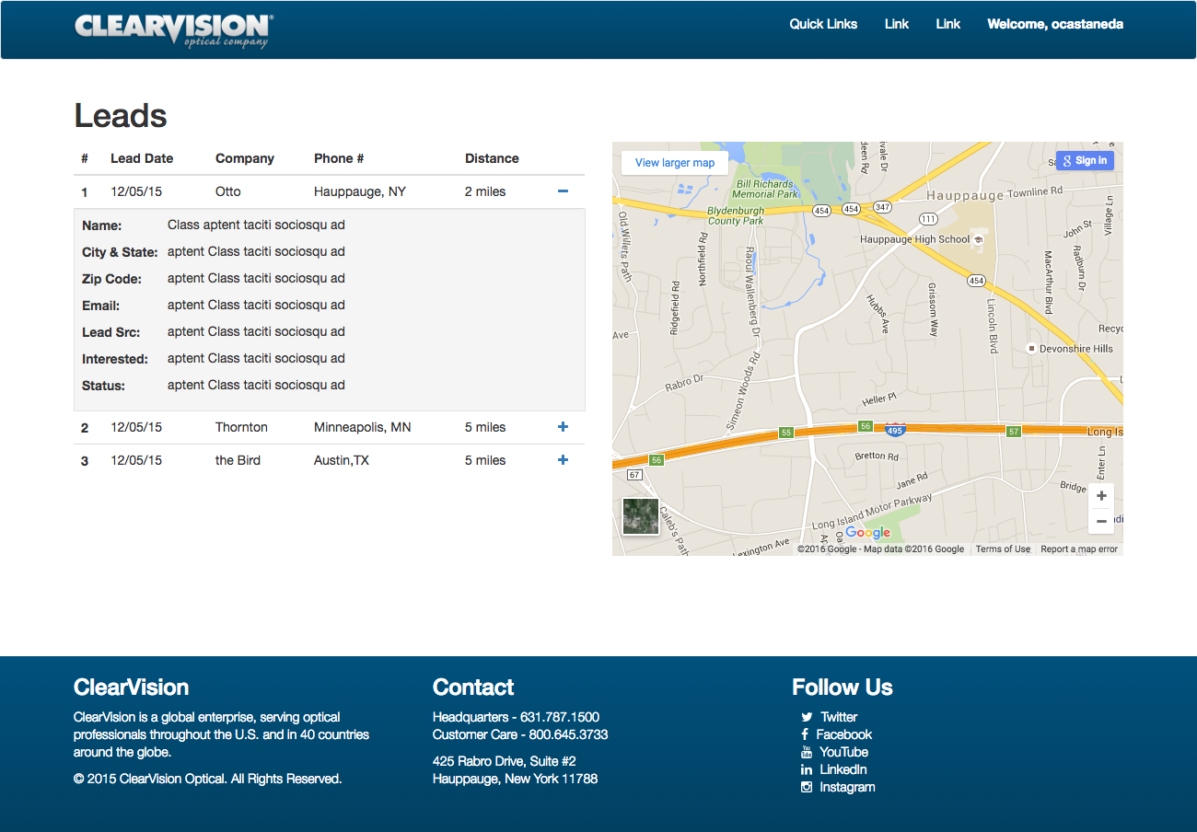Click Headquarters phone number 631.787.1500
Image resolution: width=1197 pixels, height=832 pixels.
tap(560, 717)
